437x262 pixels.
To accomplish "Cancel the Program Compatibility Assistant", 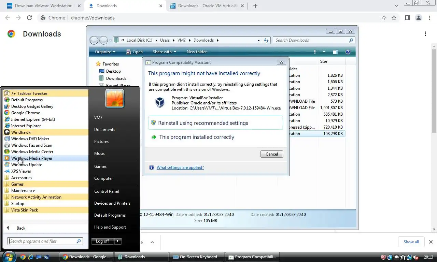I will click(x=272, y=154).
